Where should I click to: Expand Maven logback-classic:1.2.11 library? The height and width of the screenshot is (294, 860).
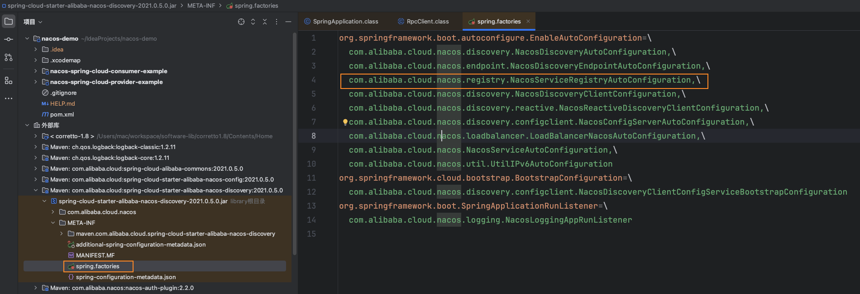point(36,147)
